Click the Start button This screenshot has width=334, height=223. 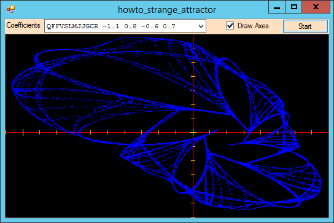[x=305, y=26]
